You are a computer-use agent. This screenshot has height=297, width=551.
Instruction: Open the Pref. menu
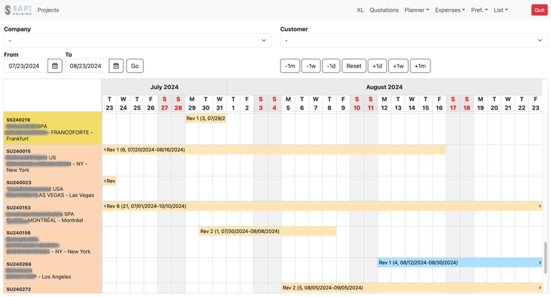pyautogui.click(x=479, y=10)
